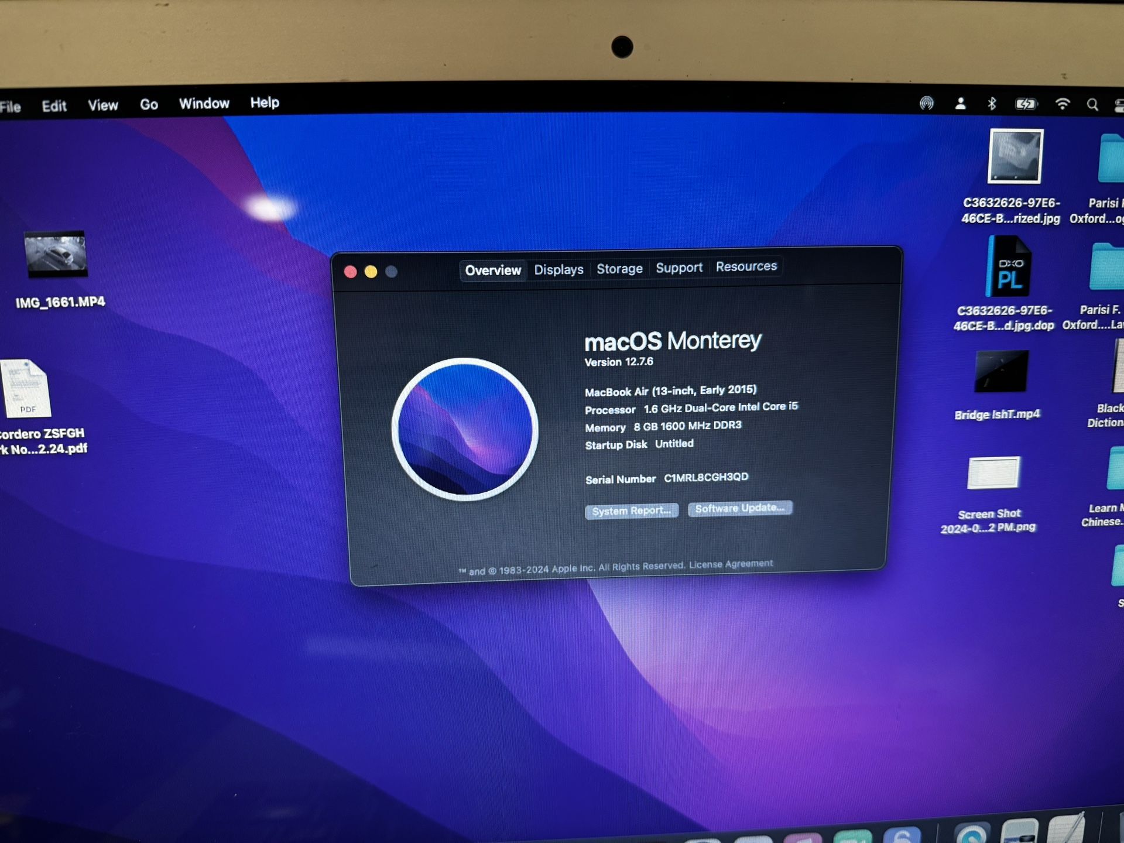Close the About This Mac window

click(350, 272)
